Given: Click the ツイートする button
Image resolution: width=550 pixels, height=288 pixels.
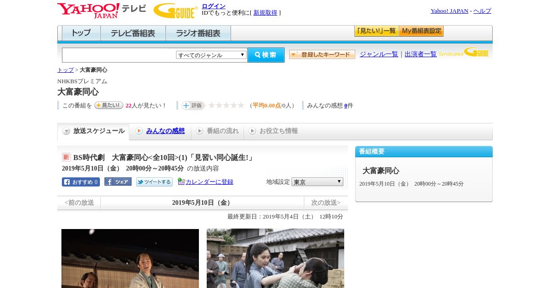Looking at the screenshot, I should click(154, 182).
